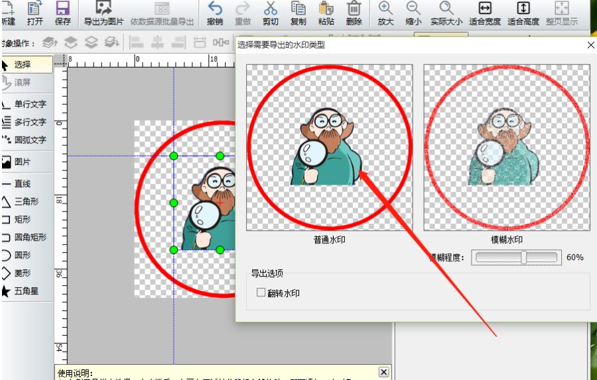Viewport: 597px width, 380px height.
Task: Select the 模糊水印 blurred watermark preview
Action: 507,147
